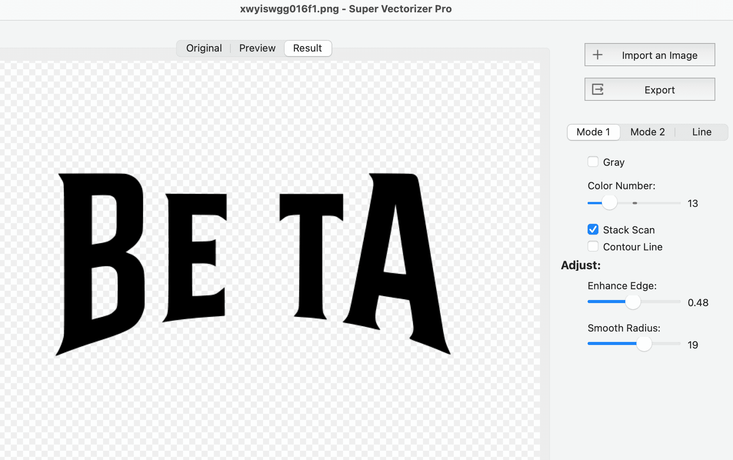Click the Smooth Radius value 19
The width and height of the screenshot is (733, 460).
point(693,345)
